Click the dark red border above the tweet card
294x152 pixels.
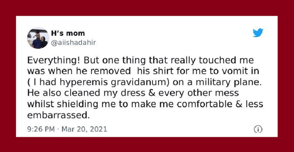pos(147,8)
